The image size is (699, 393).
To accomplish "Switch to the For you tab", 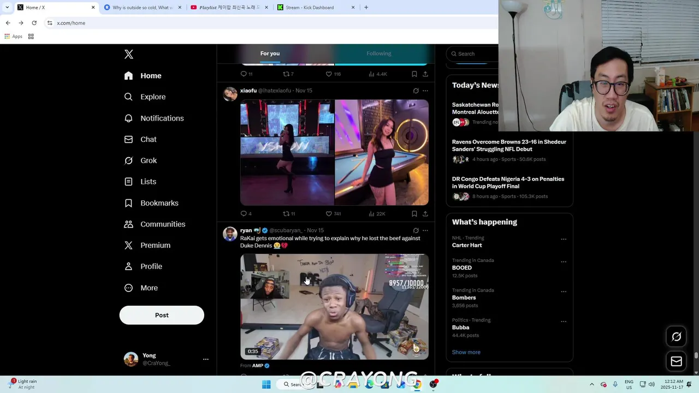I will (270, 53).
